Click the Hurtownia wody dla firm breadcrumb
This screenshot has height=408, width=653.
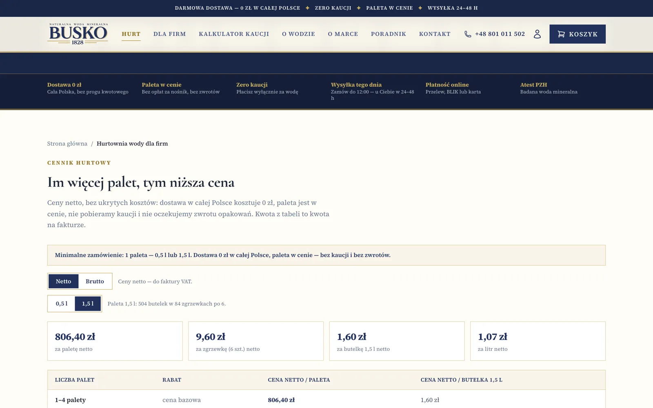tap(132, 144)
